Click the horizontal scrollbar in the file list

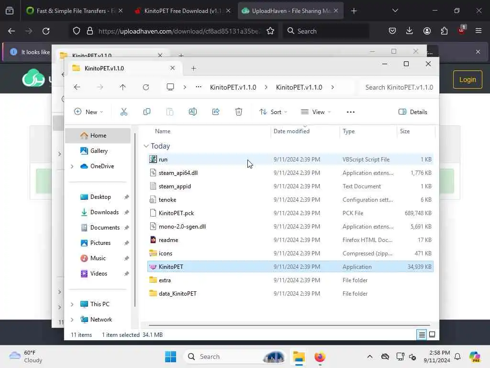tap(290, 325)
